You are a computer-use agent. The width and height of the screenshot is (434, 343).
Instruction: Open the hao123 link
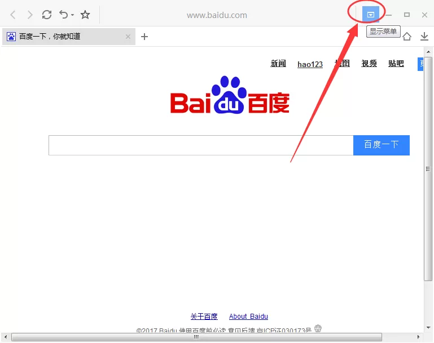[310, 64]
